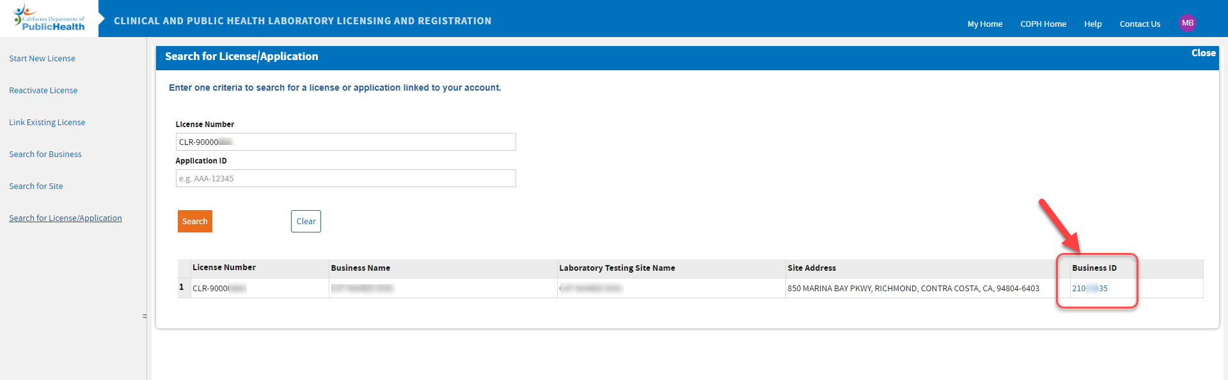1228x380 pixels.
Task: Clear the search criteria with Clear
Action: (306, 221)
